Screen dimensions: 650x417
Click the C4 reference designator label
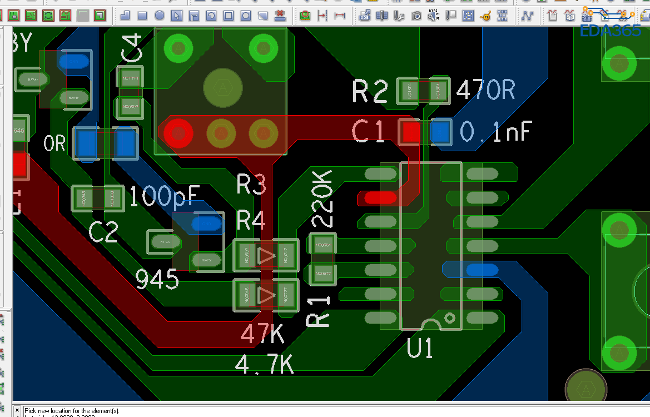[x=132, y=48]
